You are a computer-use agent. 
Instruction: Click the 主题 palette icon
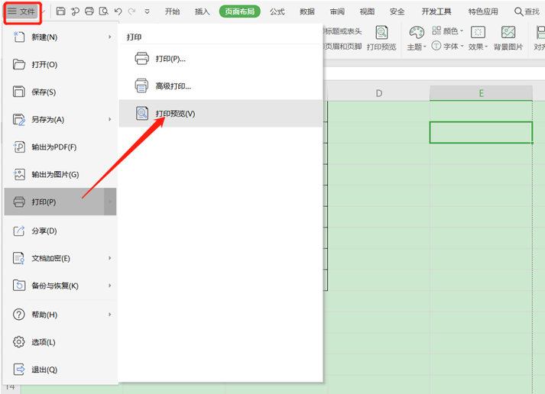point(417,33)
